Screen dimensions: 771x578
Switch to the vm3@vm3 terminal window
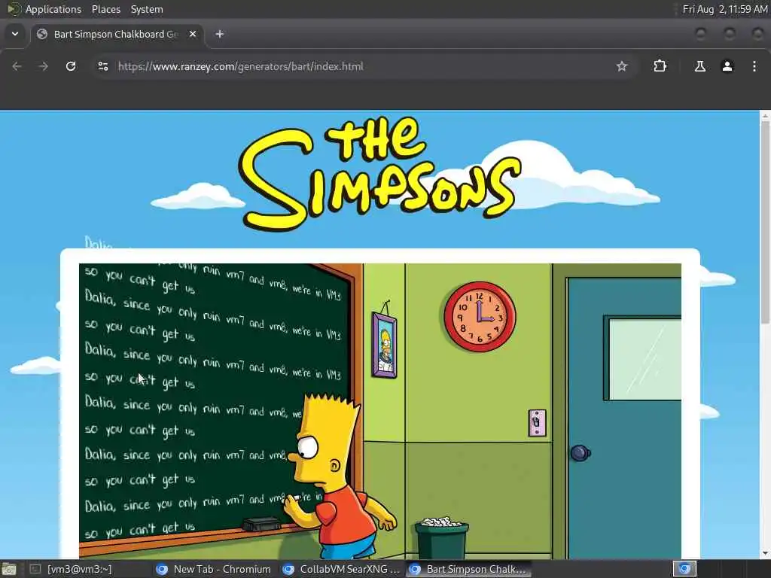click(71, 569)
